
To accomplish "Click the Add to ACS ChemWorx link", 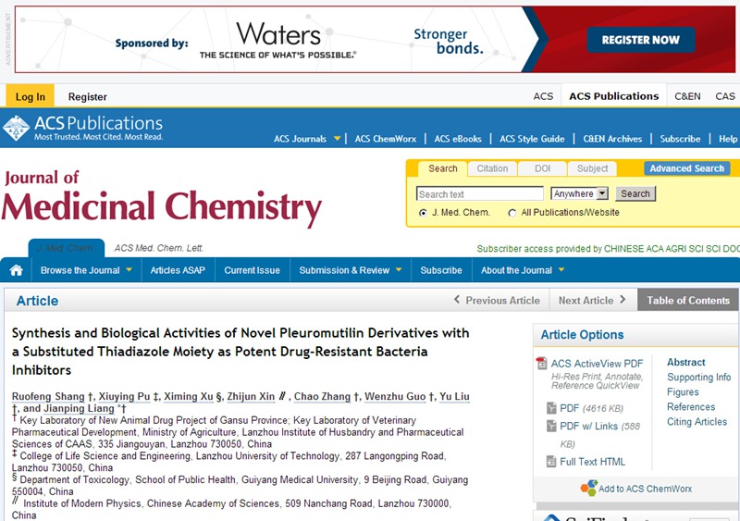I will coord(645,489).
